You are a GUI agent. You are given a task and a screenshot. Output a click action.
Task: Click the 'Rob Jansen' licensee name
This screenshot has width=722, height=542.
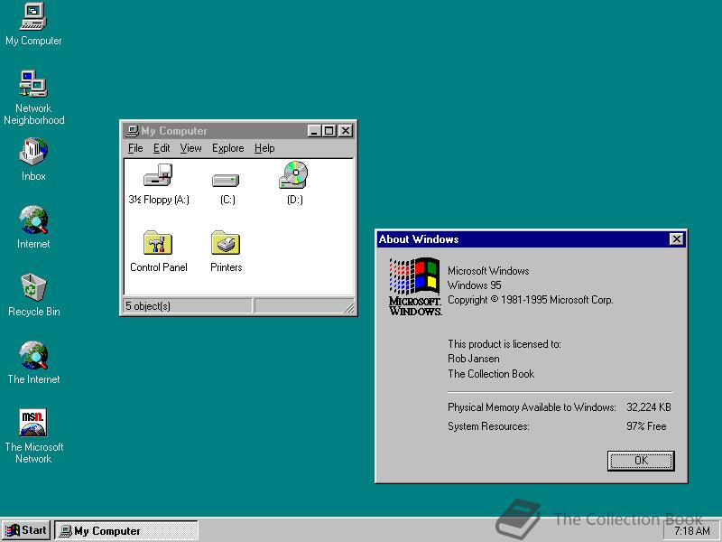[x=473, y=359]
